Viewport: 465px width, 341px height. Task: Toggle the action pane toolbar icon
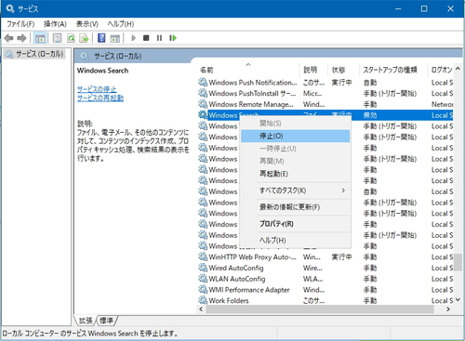coord(115,38)
